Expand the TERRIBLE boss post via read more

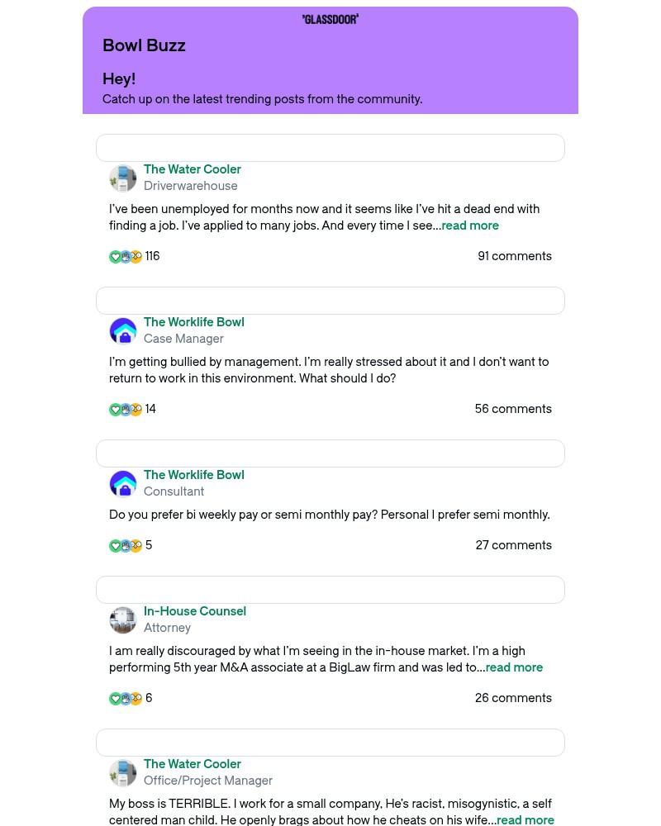pyautogui.click(x=525, y=820)
